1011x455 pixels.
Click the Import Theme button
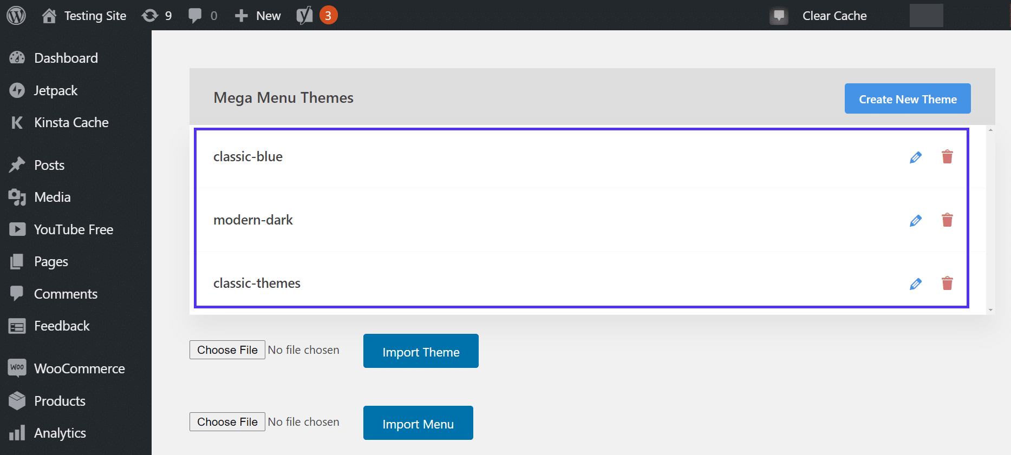pos(420,351)
